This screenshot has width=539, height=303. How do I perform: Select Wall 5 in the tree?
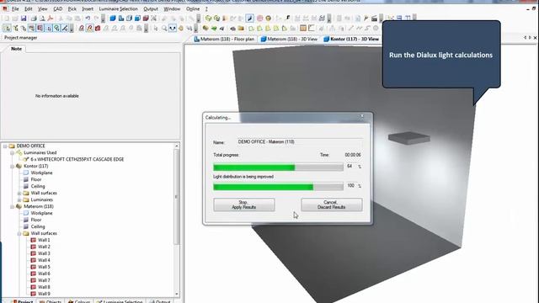(x=44, y=267)
